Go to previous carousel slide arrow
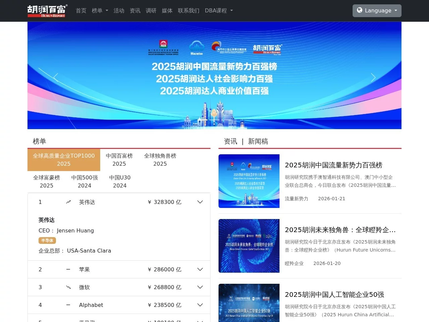This screenshot has width=429, height=322. (x=56, y=77)
